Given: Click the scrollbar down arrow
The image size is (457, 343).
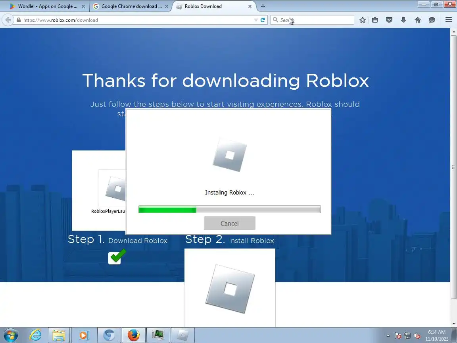Looking at the screenshot, I should click(453, 324).
